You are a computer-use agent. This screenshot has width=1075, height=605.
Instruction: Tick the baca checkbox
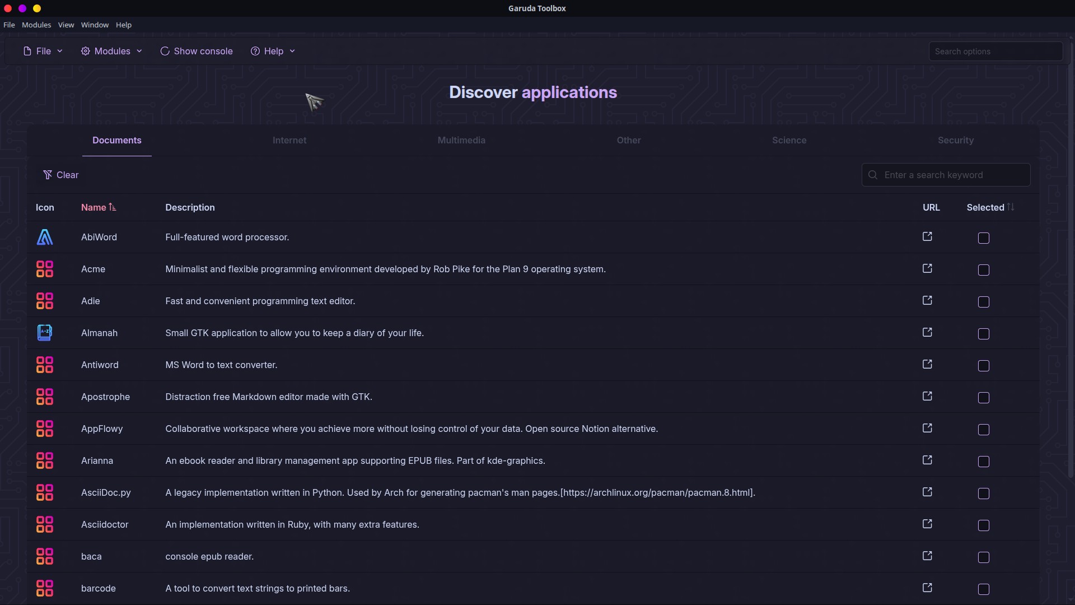pyautogui.click(x=984, y=557)
